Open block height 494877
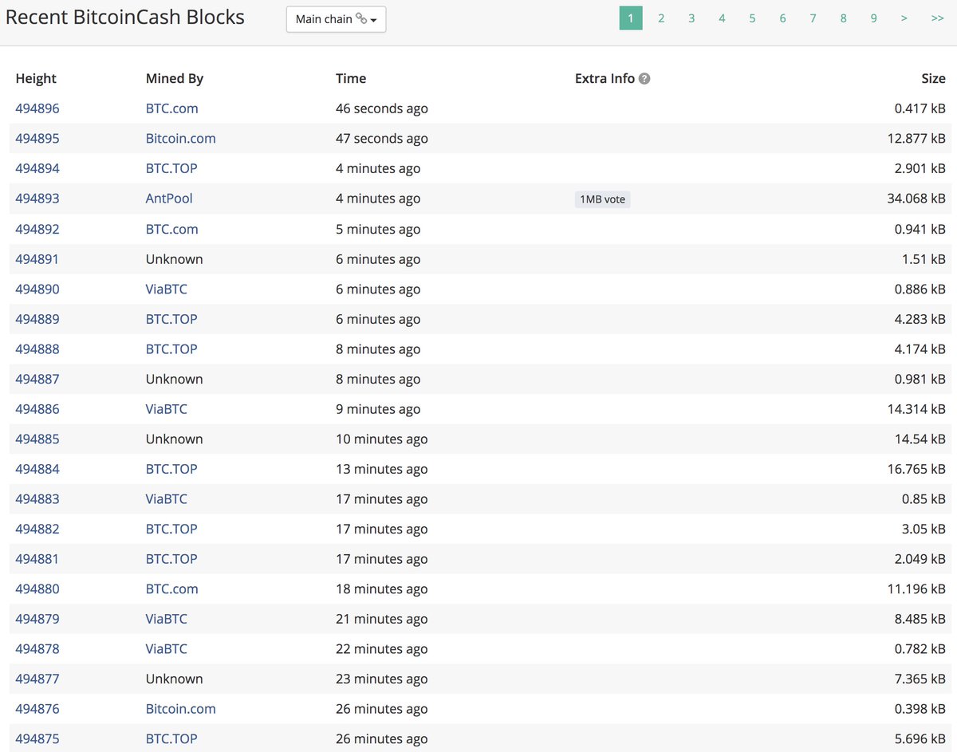The height and width of the screenshot is (752, 957). 37,679
